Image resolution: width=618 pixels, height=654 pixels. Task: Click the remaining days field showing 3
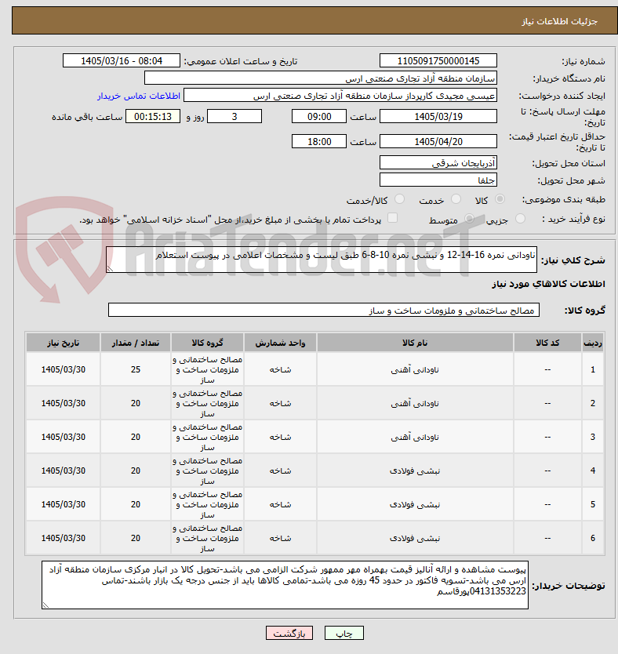click(x=234, y=116)
